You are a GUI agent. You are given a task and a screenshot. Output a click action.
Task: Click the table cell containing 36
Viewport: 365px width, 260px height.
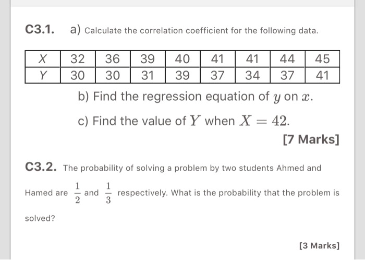click(x=113, y=58)
